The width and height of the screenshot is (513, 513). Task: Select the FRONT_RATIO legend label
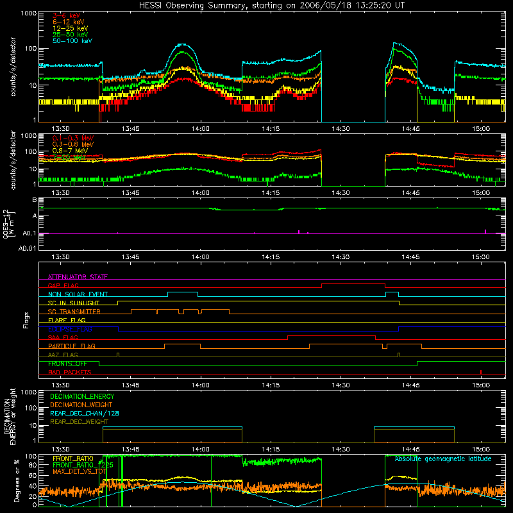point(73,458)
